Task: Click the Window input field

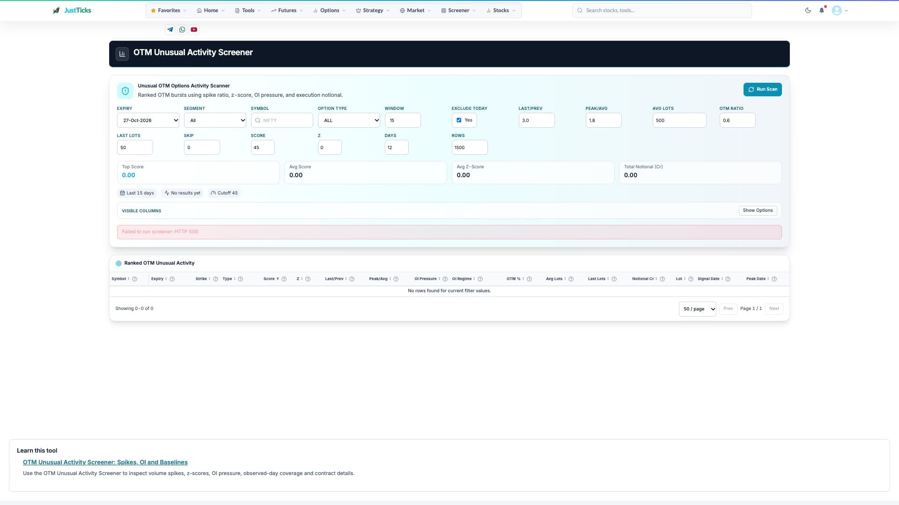Action: 403,120
